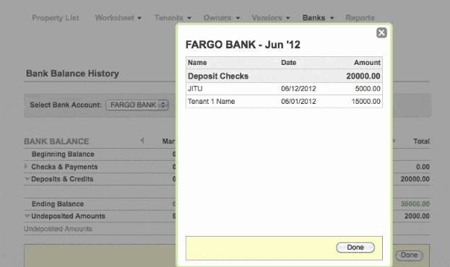This screenshot has width=450, height=267.
Task: Open the Banks dropdown menu
Action: (x=318, y=18)
